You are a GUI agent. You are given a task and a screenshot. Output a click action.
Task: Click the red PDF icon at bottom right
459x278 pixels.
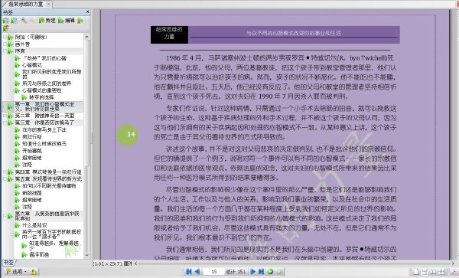[455, 272]
